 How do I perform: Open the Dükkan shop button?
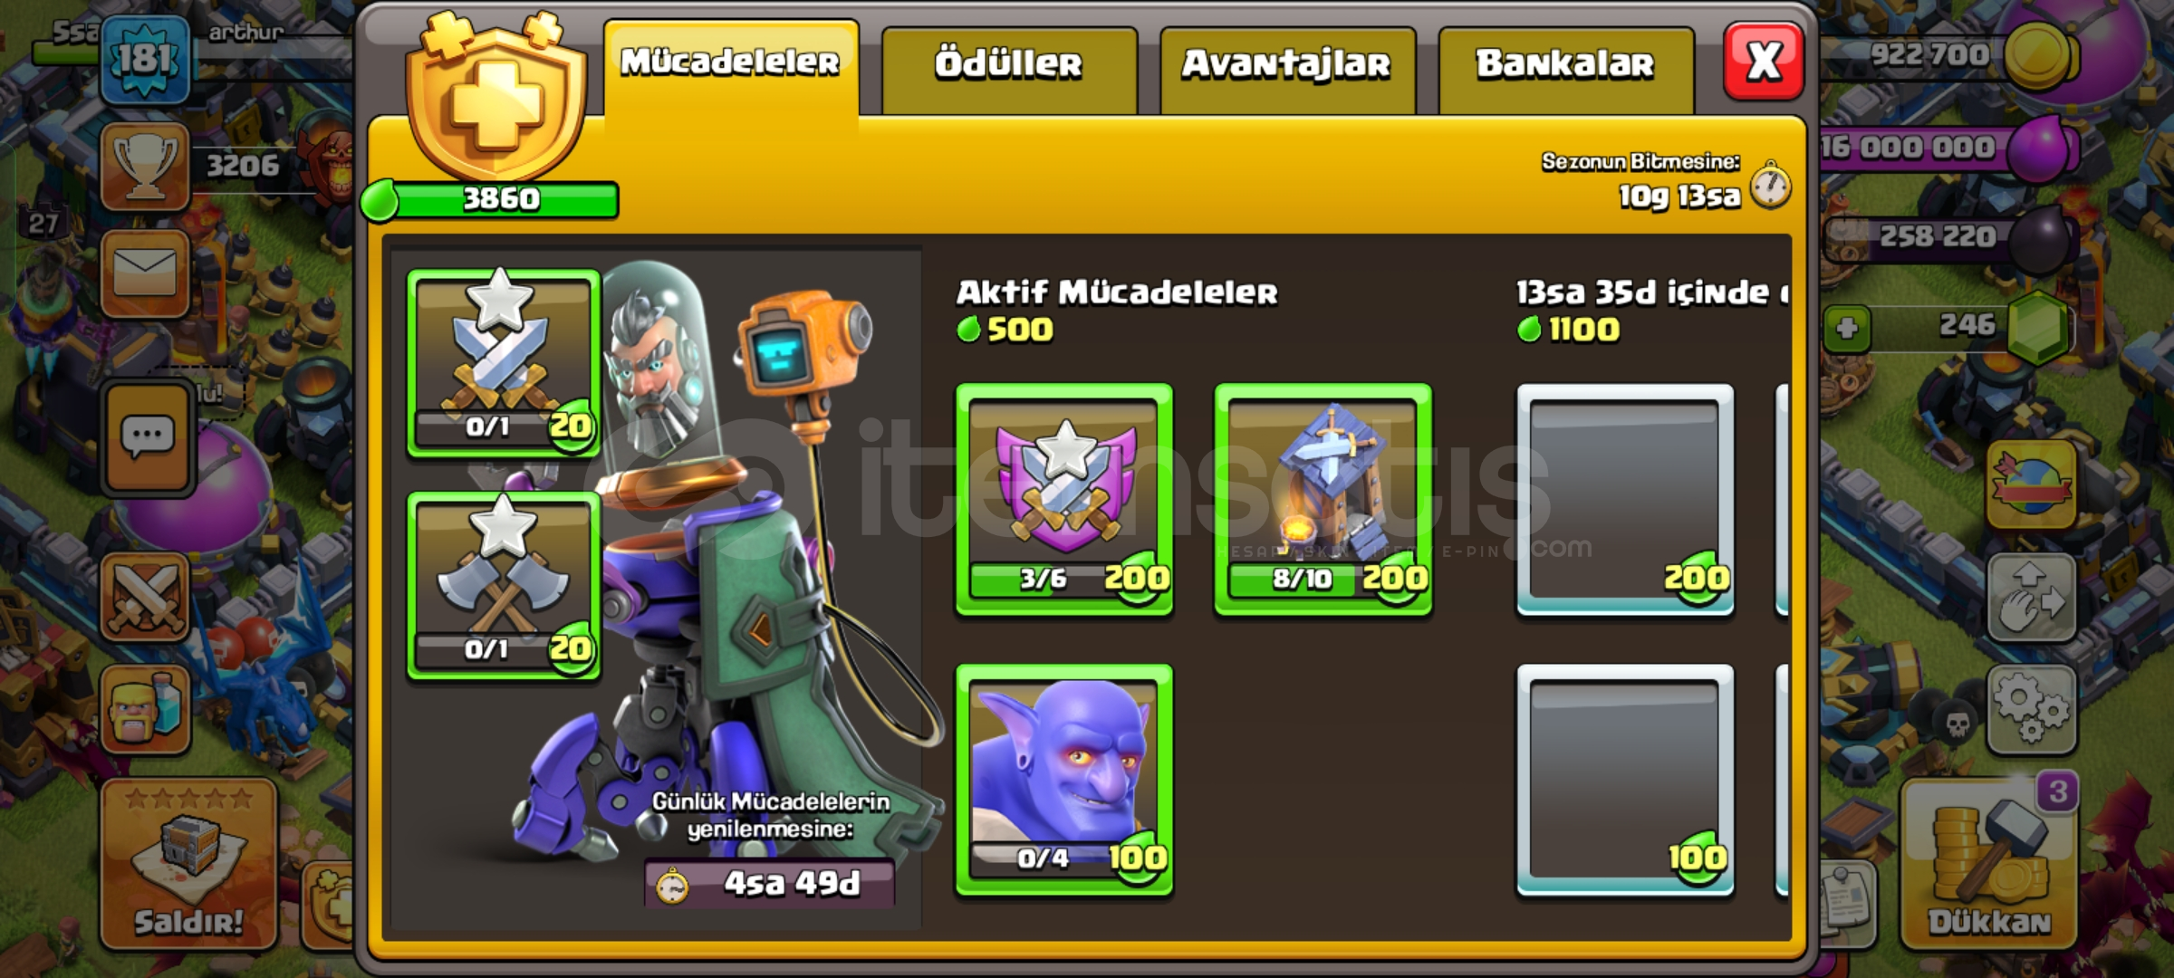pos(1989,864)
